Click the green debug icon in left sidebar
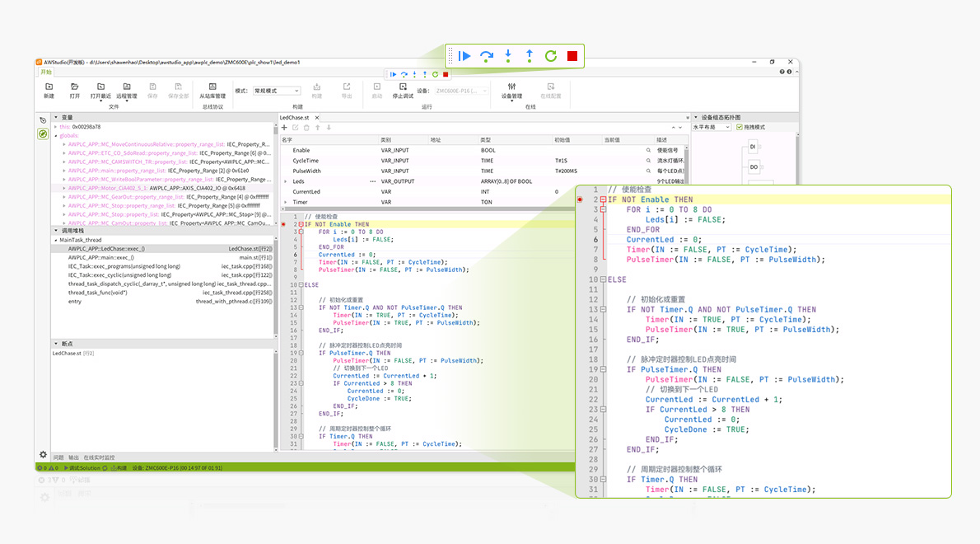Screen dimensions: 980x544 point(43,134)
